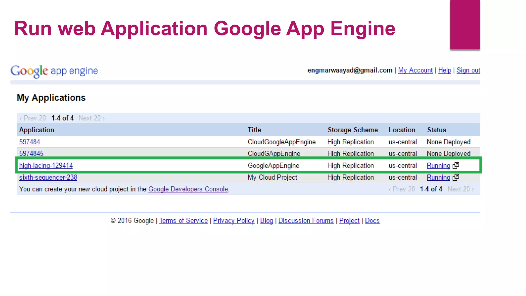Image resolution: width=526 pixels, height=296 pixels.
Task: Open the Docs footer link
Action: [x=372, y=220]
